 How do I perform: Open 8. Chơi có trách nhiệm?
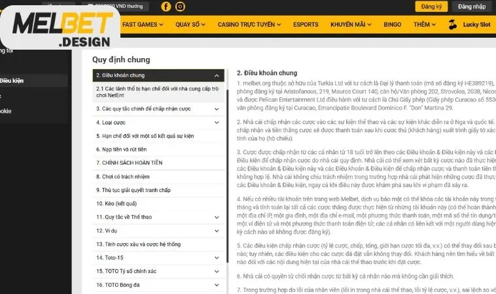pyautogui.click(x=158, y=176)
